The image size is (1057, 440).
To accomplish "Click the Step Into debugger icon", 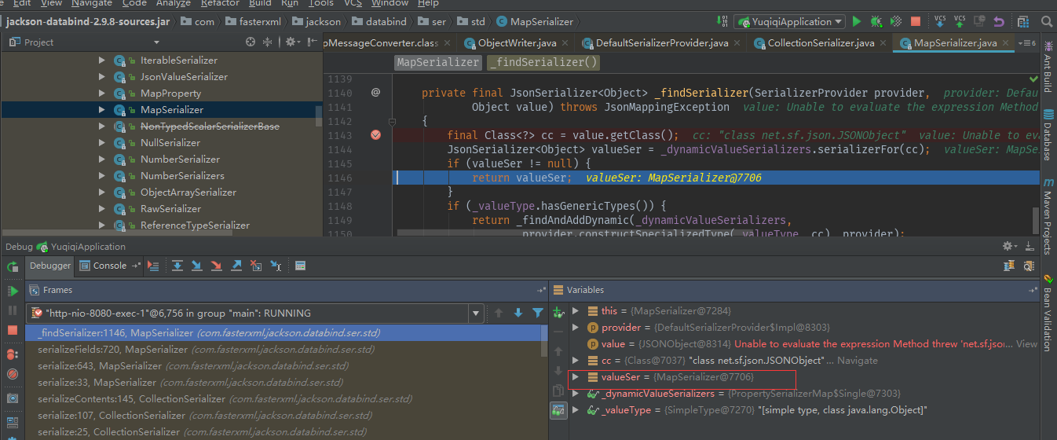I will [197, 266].
